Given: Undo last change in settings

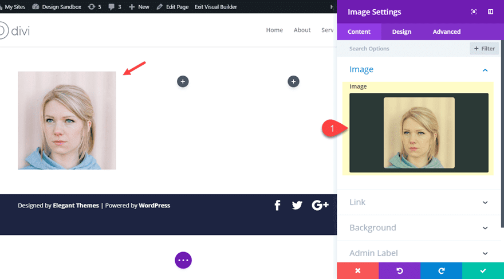Looking at the screenshot, I should click(x=400, y=270).
